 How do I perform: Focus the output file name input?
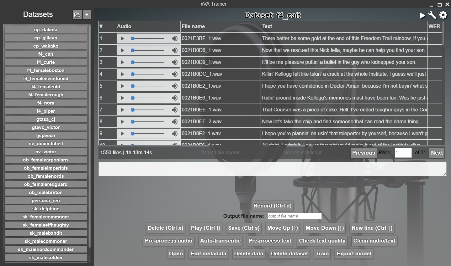coord(294,216)
